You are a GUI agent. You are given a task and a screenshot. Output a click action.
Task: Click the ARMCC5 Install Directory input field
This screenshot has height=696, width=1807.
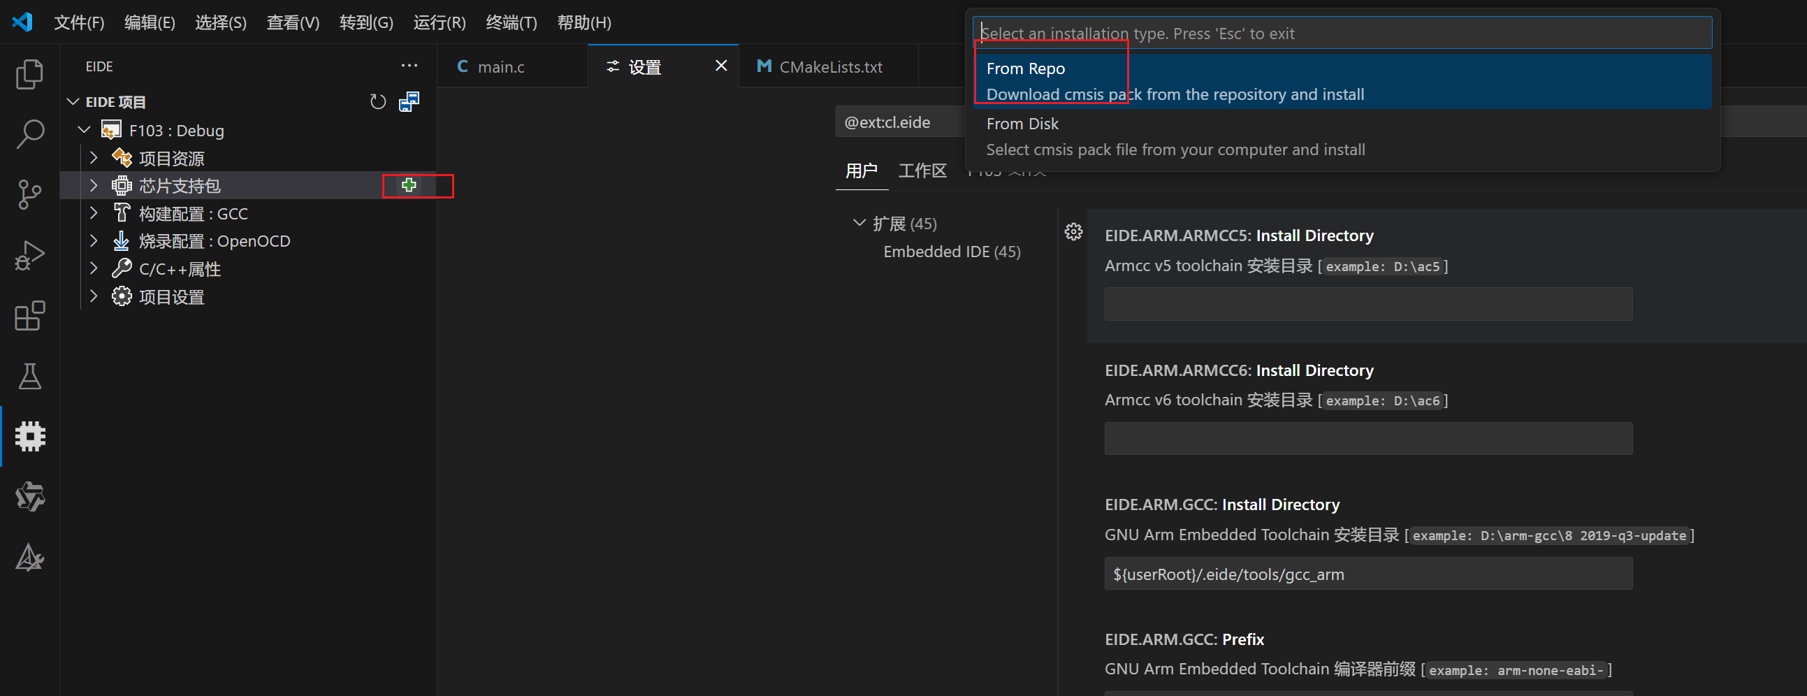point(1368,304)
